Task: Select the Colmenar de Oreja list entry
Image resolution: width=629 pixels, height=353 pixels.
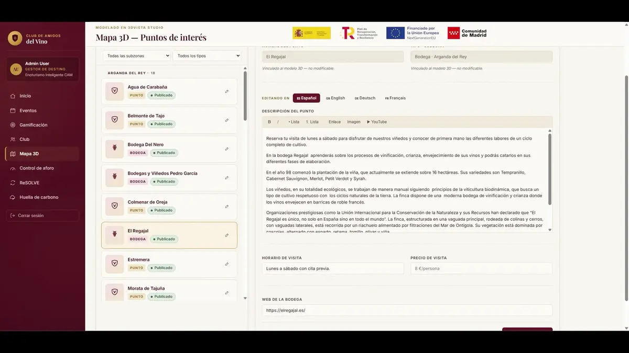Action: pyautogui.click(x=169, y=207)
